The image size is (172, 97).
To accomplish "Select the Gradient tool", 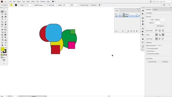I will 5,35.
